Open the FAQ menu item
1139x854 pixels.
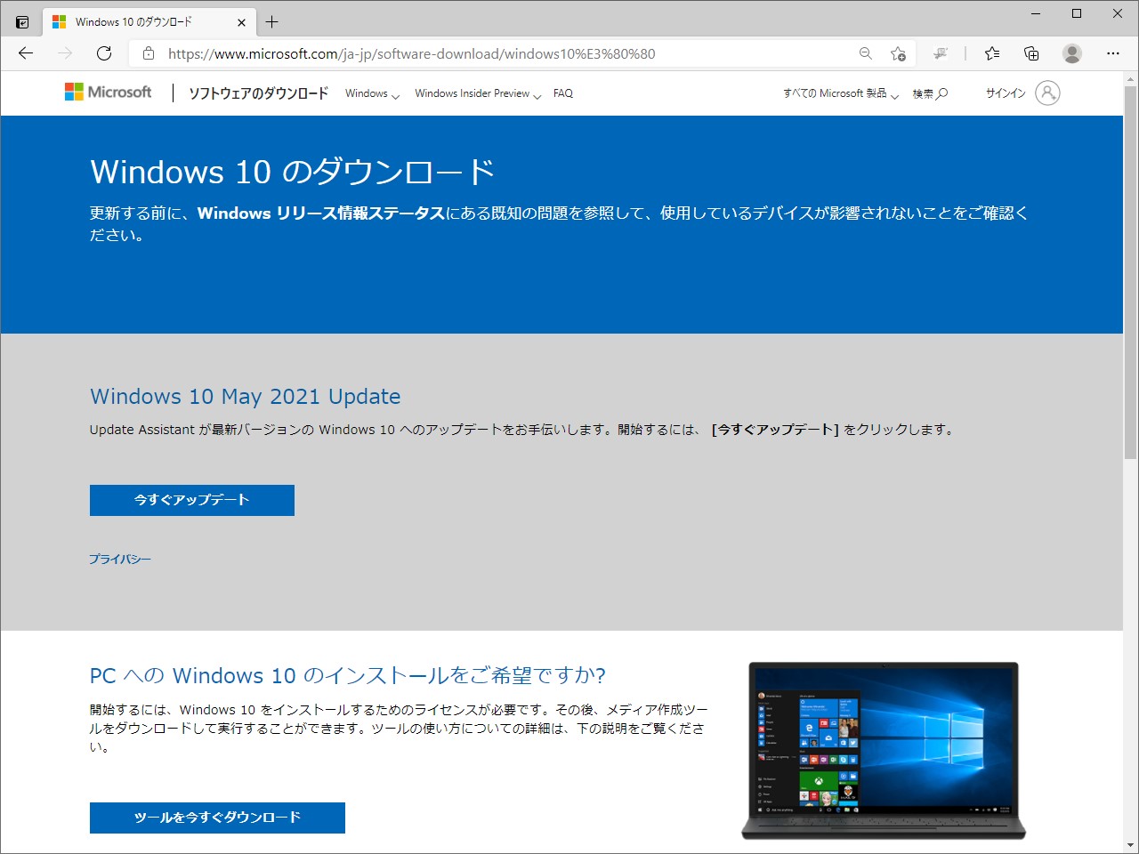[x=562, y=93]
